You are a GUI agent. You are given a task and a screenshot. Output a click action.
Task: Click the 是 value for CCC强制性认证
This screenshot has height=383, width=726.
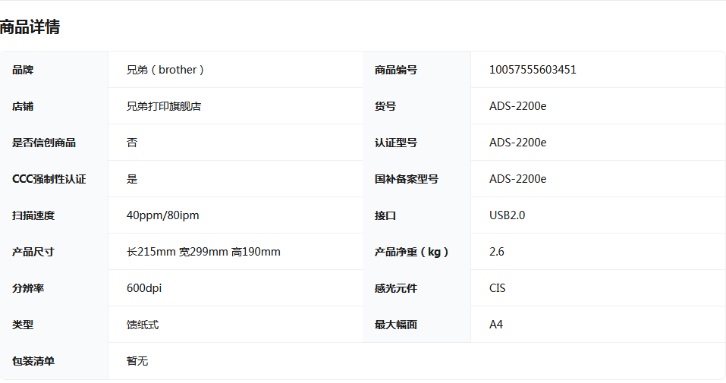pyautogui.click(x=132, y=179)
